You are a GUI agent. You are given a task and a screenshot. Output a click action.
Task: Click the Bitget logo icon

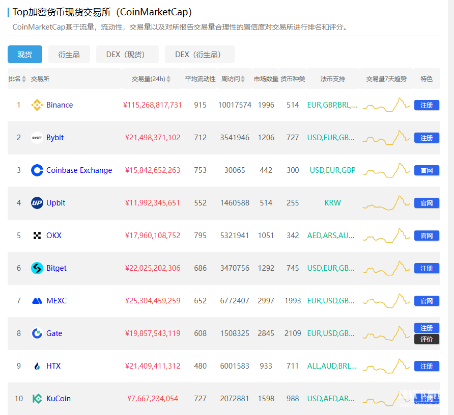point(37,268)
